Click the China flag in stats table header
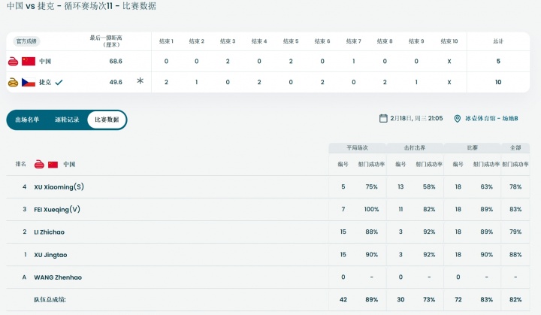Screen dimensions: 541x315 (x=53, y=164)
